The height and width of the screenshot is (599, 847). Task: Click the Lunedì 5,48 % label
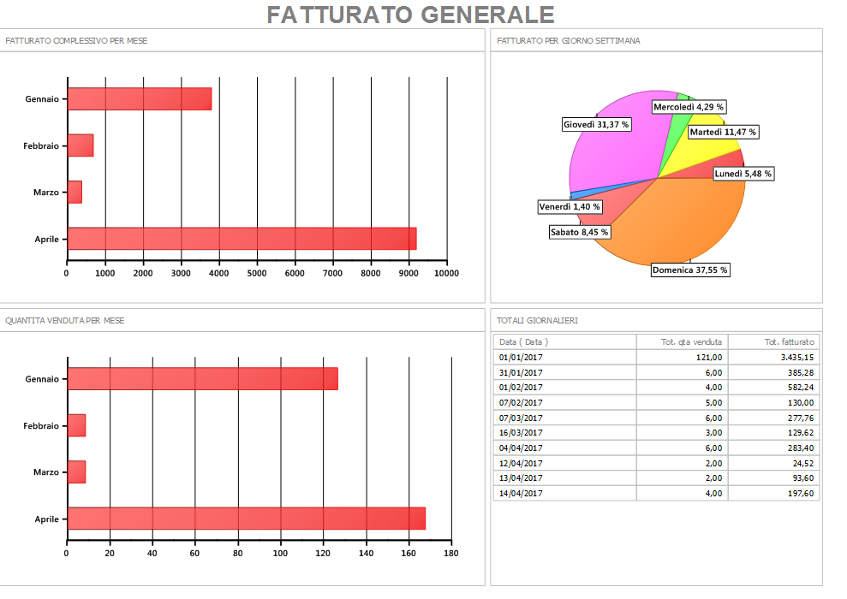743,174
